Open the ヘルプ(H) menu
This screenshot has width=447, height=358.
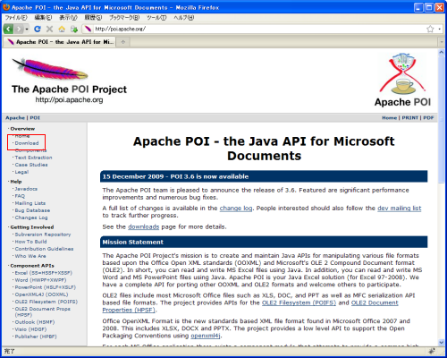click(183, 18)
